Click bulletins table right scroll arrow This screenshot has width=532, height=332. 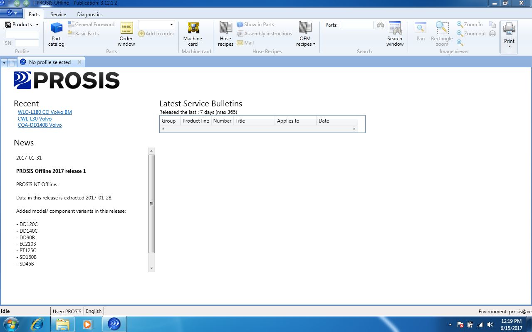point(354,129)
